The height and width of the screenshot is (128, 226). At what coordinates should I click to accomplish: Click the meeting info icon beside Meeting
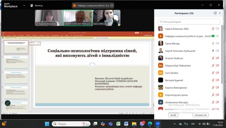click(x=32, y=6)
